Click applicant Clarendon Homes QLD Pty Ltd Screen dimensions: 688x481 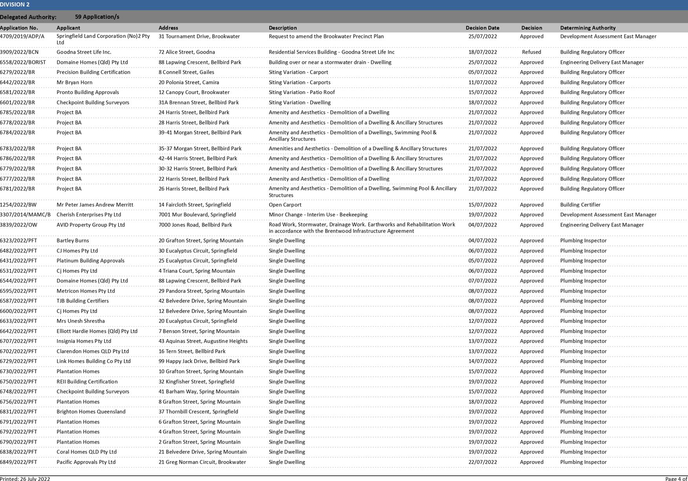pos(93,352)
